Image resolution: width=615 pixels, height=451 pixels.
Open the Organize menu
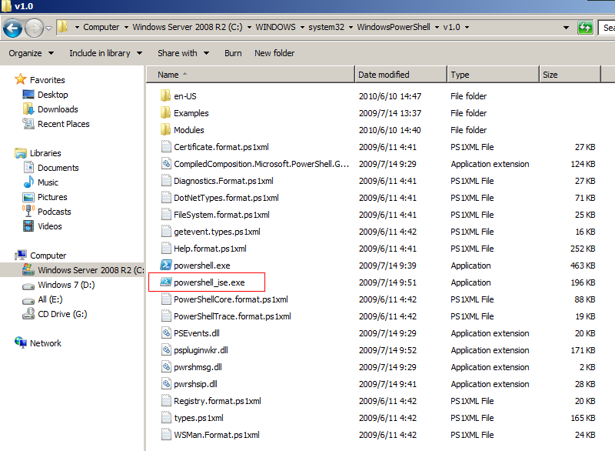pyautogui.click(x=31, y=53)
